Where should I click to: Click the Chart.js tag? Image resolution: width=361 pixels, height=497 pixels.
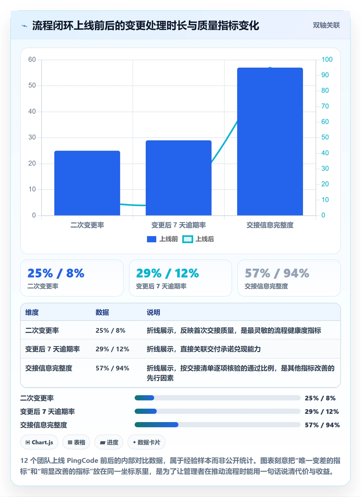(x=39, y=442)
